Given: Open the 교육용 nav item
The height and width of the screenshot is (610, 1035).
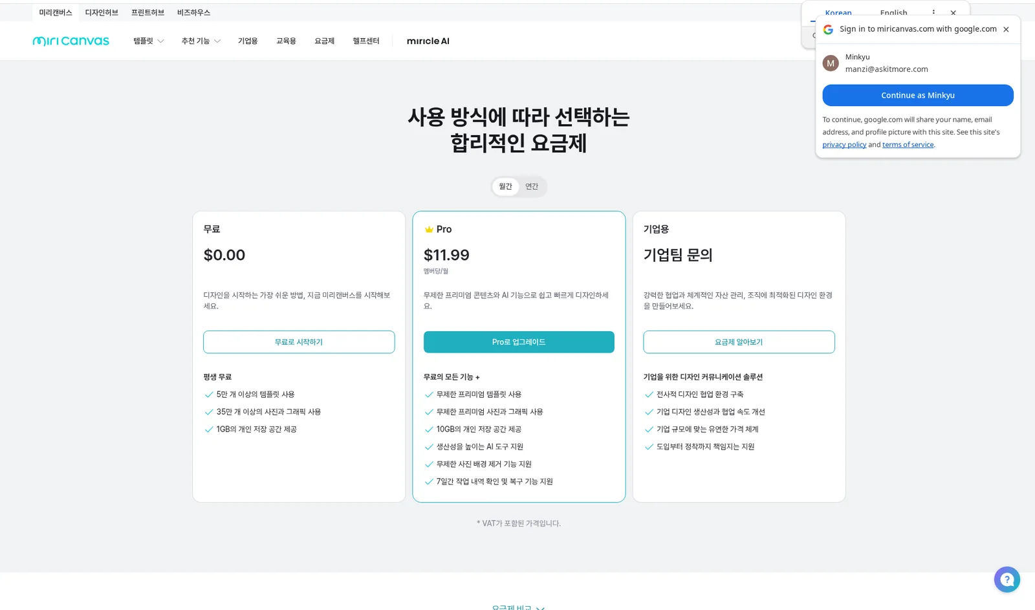Looking at the screenshot, I should [286, 41].
